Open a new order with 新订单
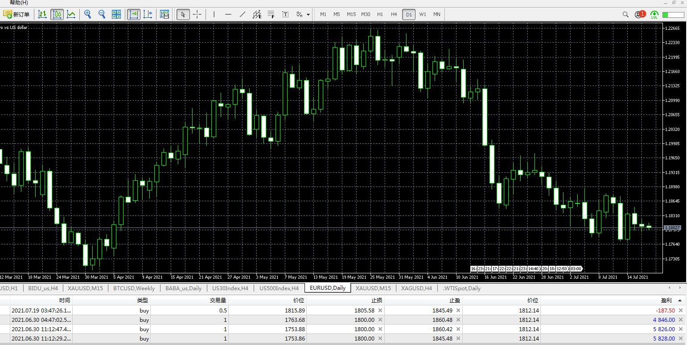The image size is (687, 345). [x=16, y=14]
